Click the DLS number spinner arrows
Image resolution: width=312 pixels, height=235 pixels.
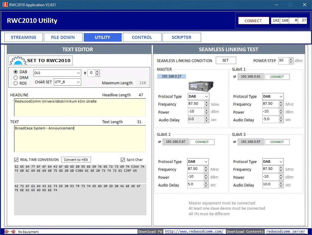(x=97, y=73)
